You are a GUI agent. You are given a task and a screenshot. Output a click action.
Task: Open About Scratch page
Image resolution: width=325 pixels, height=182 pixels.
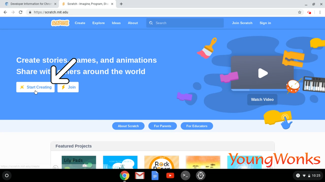click(128, 126)
